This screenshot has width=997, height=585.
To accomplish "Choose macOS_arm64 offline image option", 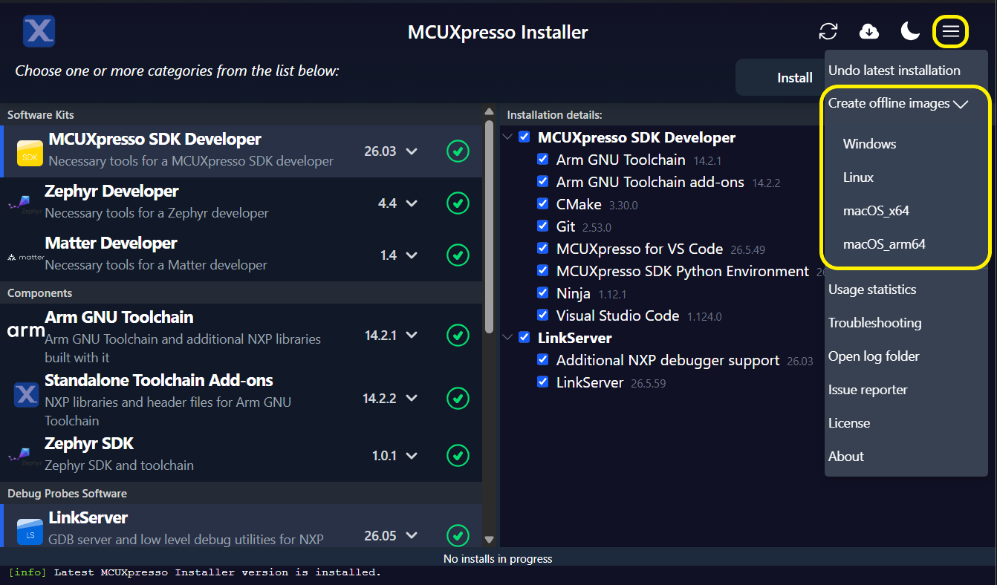I will 884,244.
